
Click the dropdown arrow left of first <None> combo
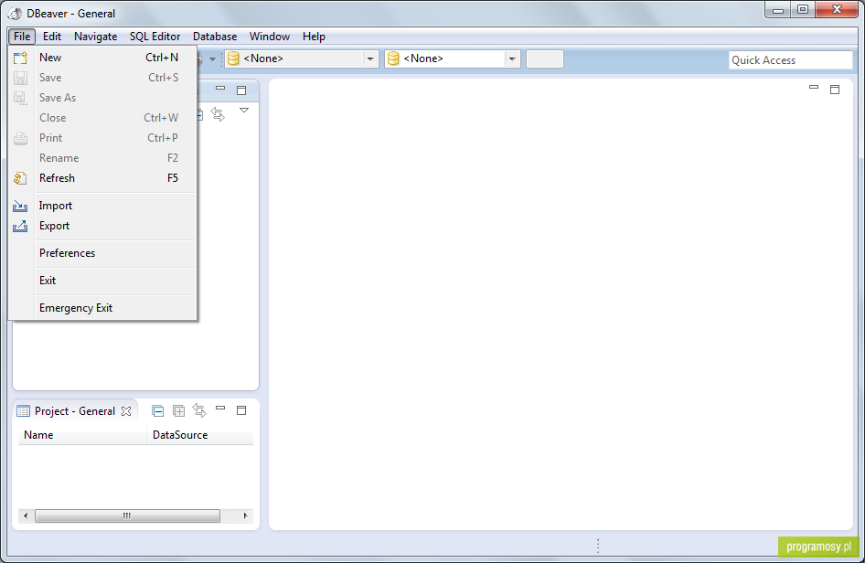pyautogui.click(x=212, y=59)
